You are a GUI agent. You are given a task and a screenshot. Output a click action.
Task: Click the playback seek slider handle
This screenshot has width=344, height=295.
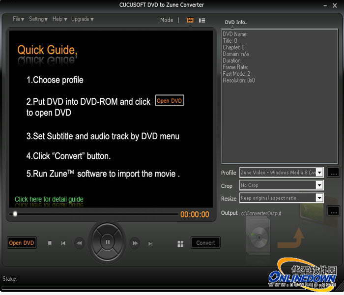tap(15, 213)
